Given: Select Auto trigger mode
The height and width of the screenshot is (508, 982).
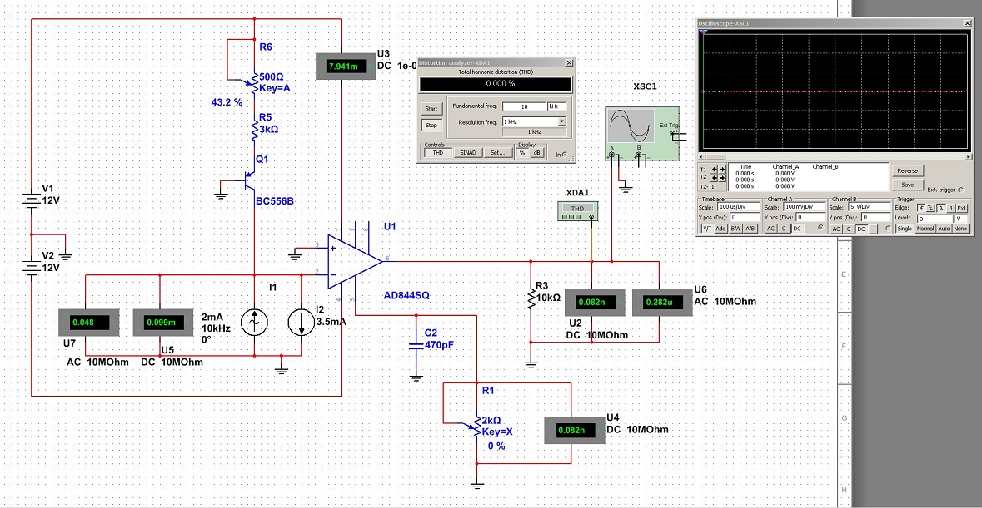Looking at the screenshot, I should coord(944,229).
